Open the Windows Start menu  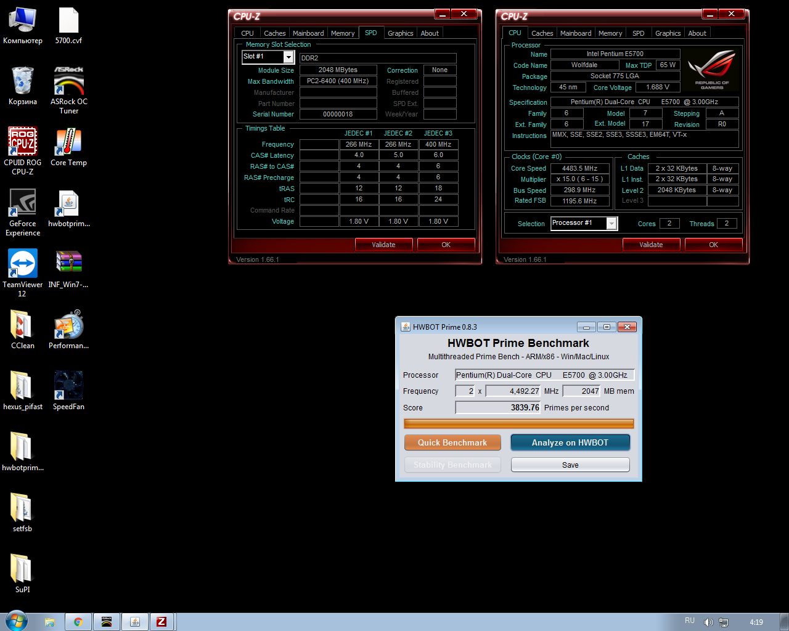pyautogui.click(x=16, y=621)
